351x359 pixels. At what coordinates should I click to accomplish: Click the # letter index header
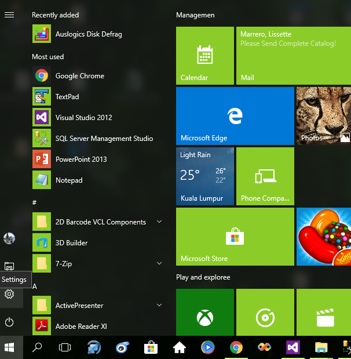coord(34,202)
